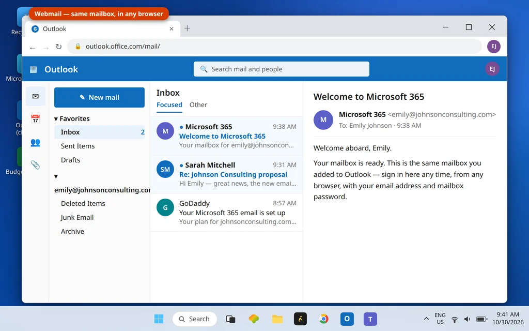The image size is (529, 331).
Task: Click the G avatar for GoDaddy message
Action: coord(165,207)
